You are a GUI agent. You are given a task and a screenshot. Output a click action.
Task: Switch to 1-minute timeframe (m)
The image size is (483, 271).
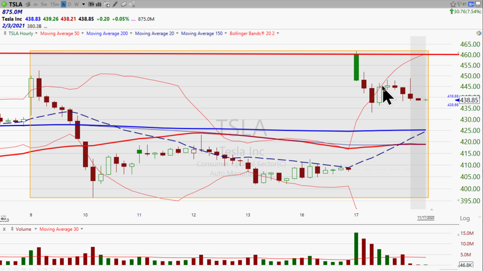(36, 5)
